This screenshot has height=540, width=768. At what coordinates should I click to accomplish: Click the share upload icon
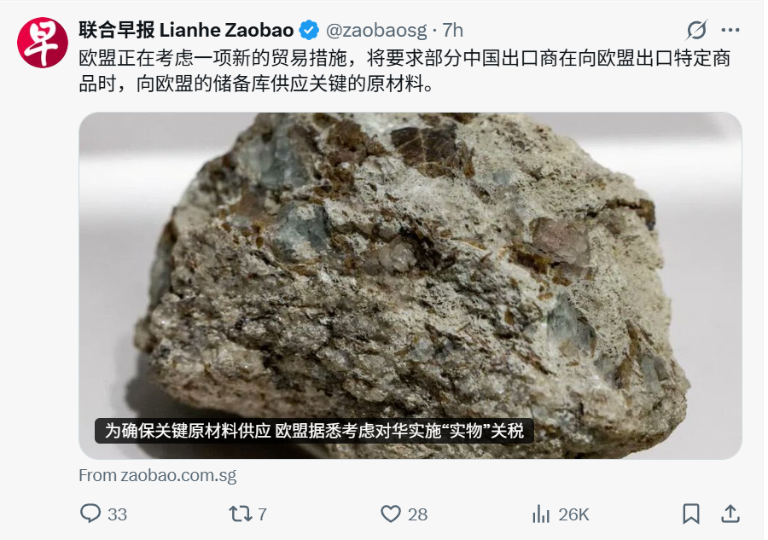(730, 514)
